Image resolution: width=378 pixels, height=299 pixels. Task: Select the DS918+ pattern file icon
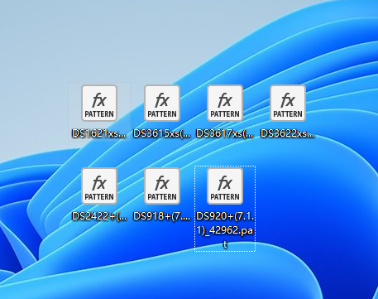point(162,186)
